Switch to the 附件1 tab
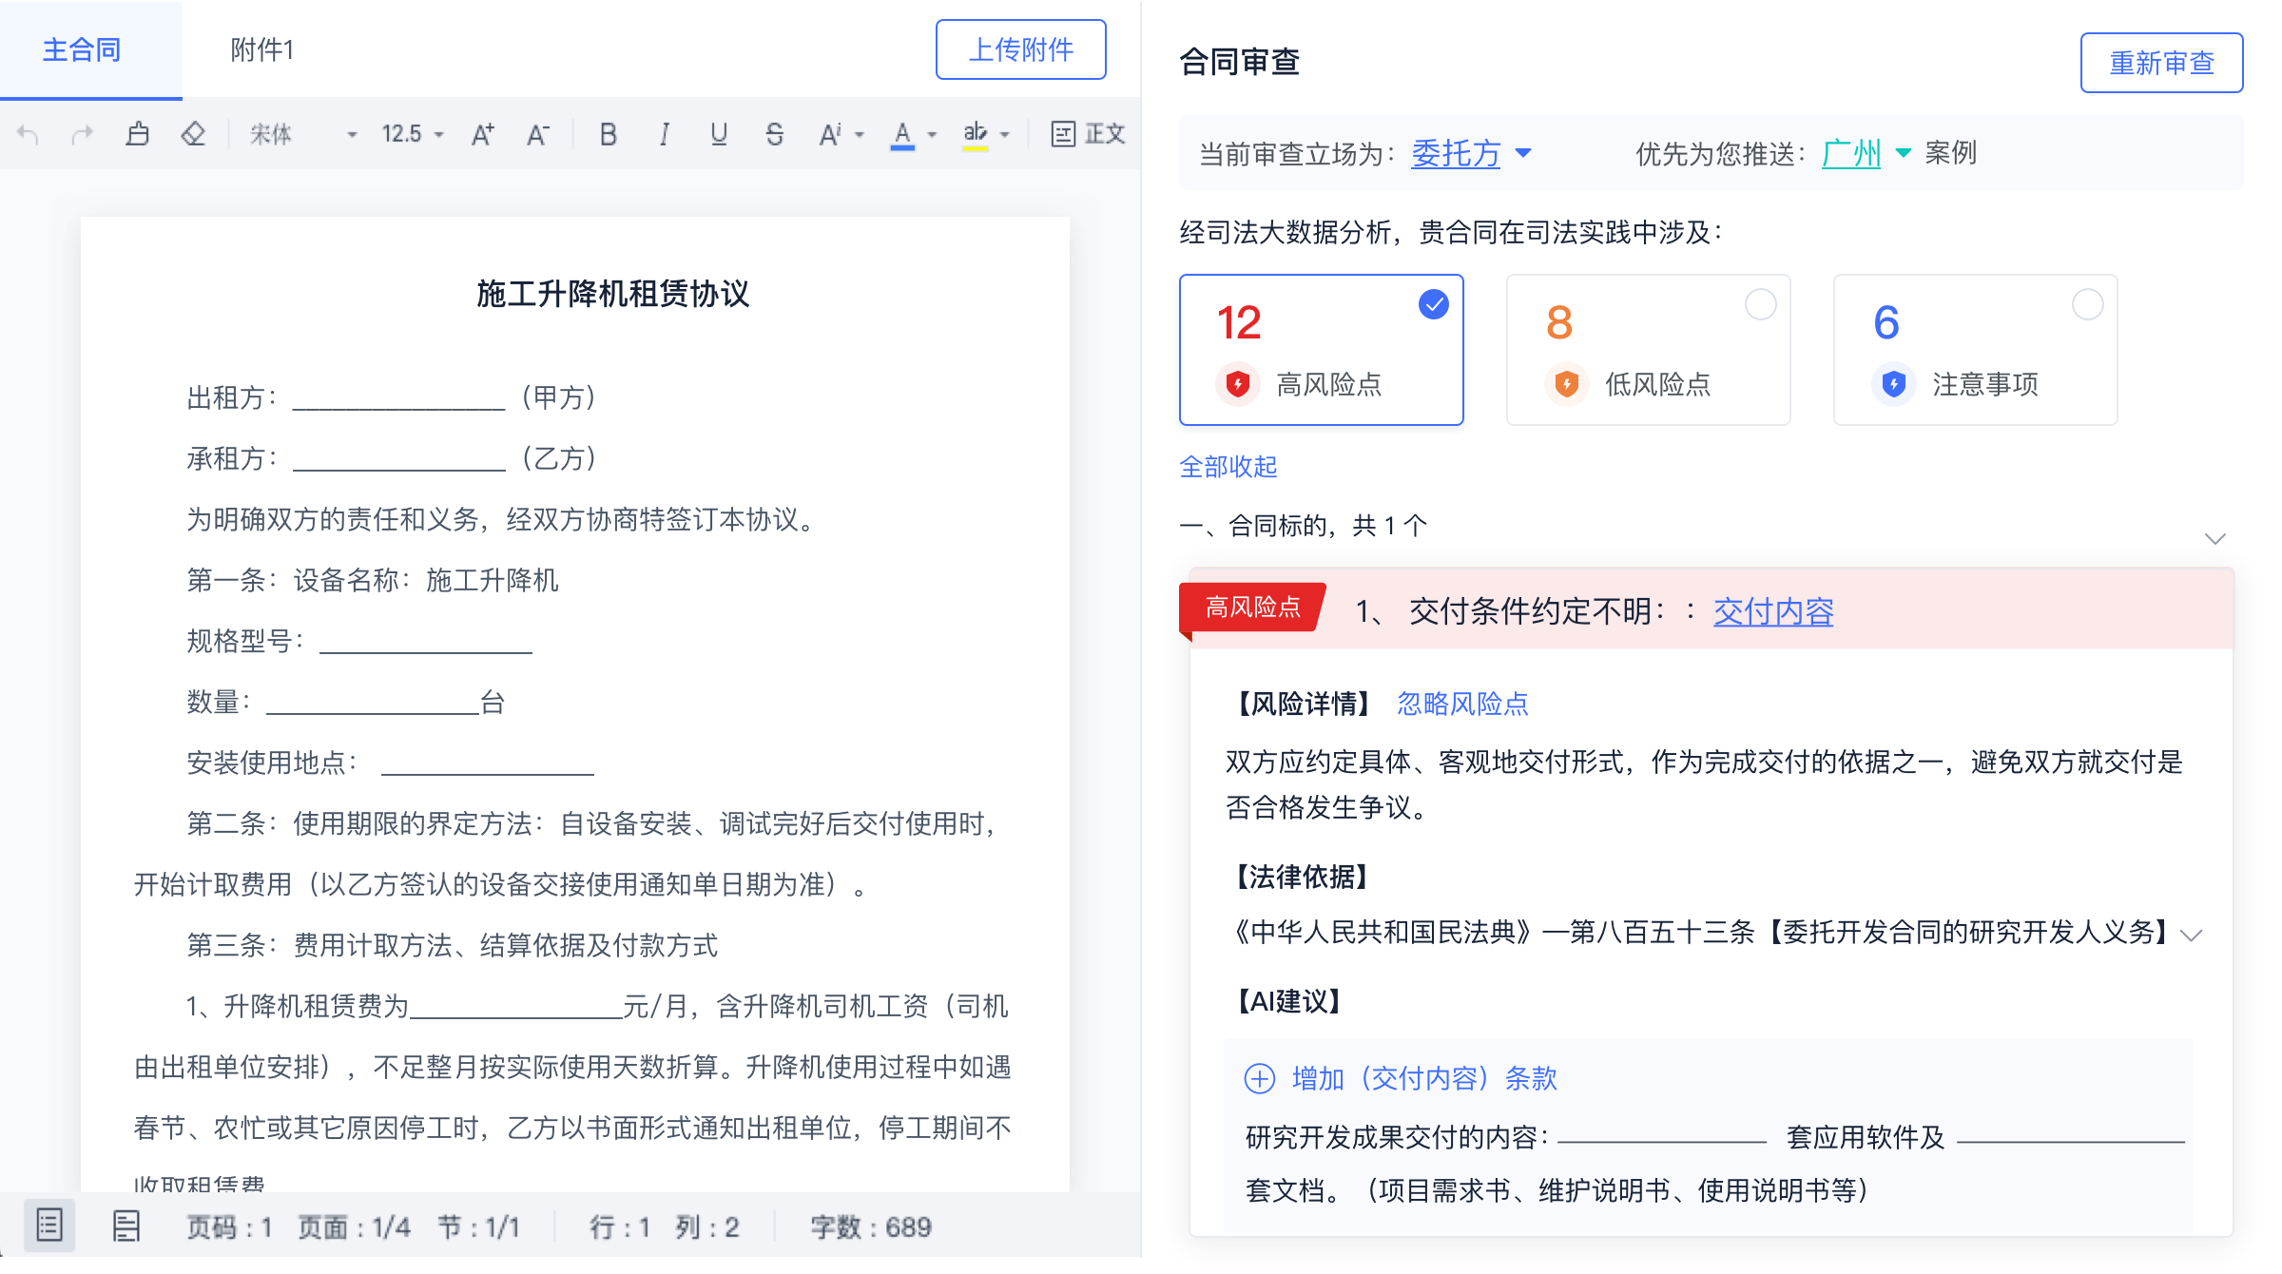The width and height of the screenshot is (2282, 1274). click(x=262, y=49)
